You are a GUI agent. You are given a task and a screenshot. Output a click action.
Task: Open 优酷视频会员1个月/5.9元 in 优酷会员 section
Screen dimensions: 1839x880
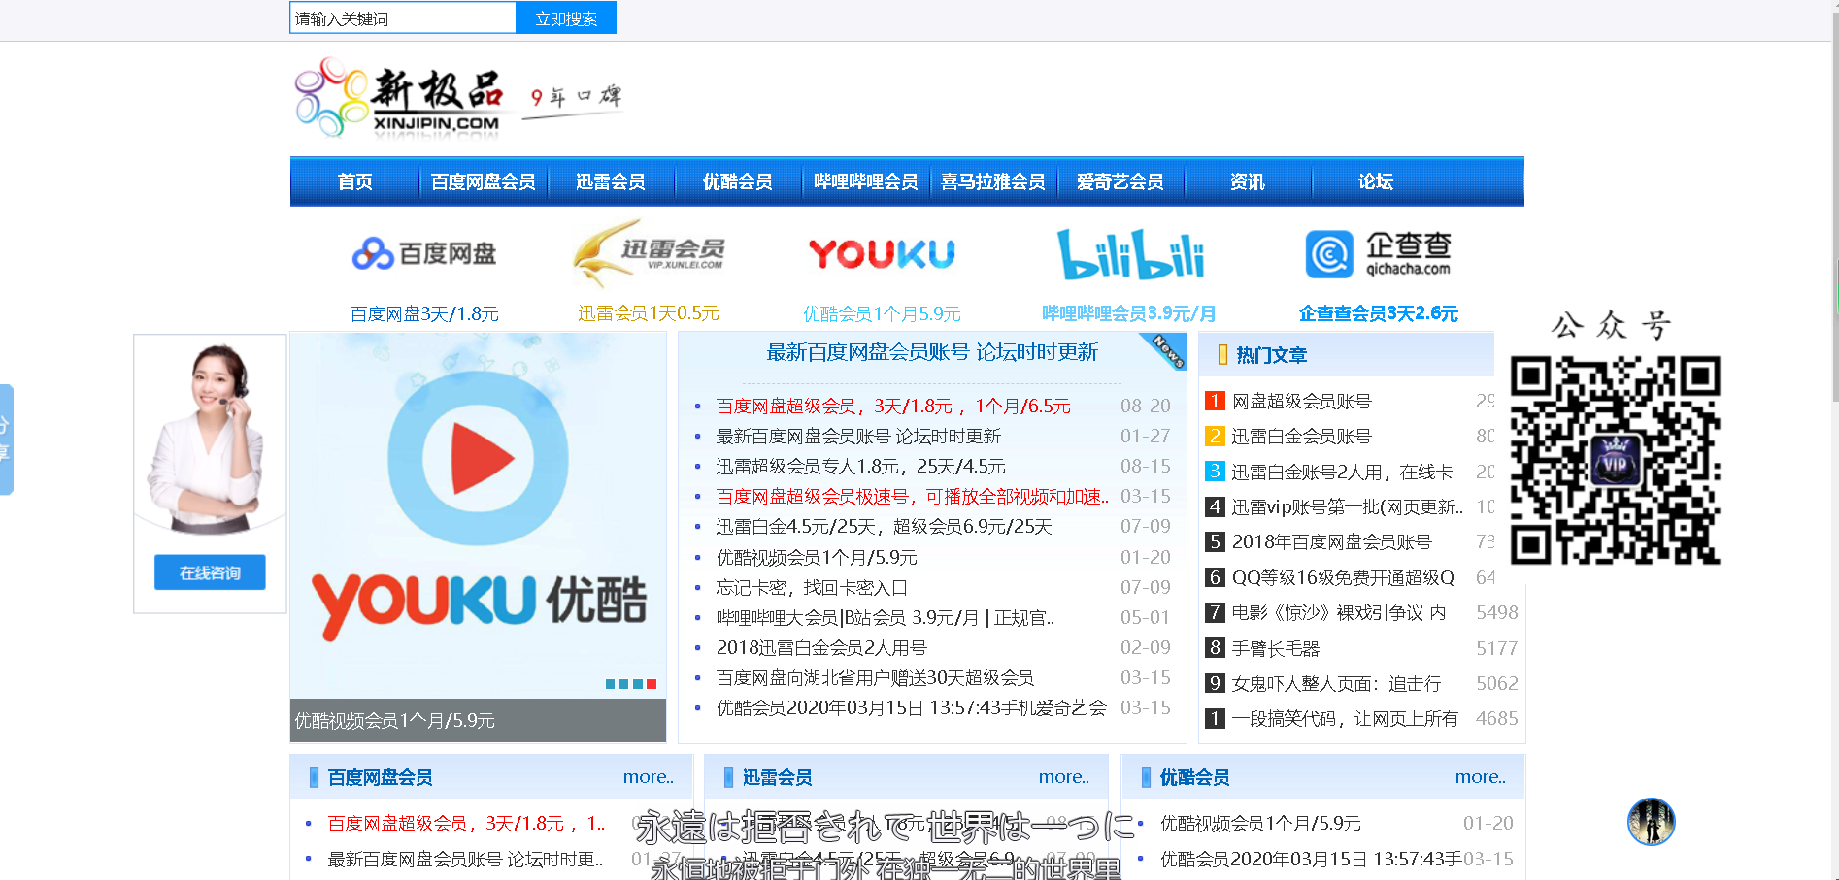pyautogui.click(x=1260, y=823)
